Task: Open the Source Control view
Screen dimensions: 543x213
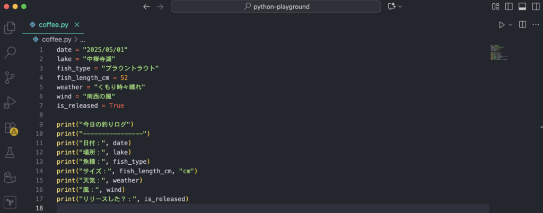Action: coord(10,77)
